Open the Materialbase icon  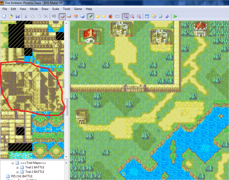click(154, 16)
